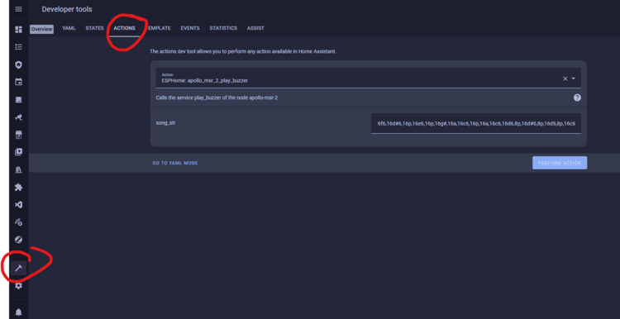Open the calendar icon in sidebar

(18, 82)
